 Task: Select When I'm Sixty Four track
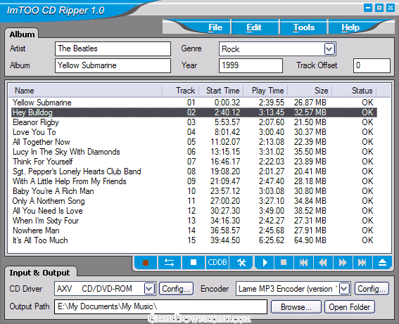point(194,221)
